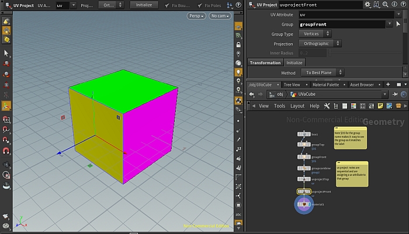The height and width of the screenshot is (234, 409).
Task: Toggle Fix Boundaries checkbox
Action: click(168, 5)
